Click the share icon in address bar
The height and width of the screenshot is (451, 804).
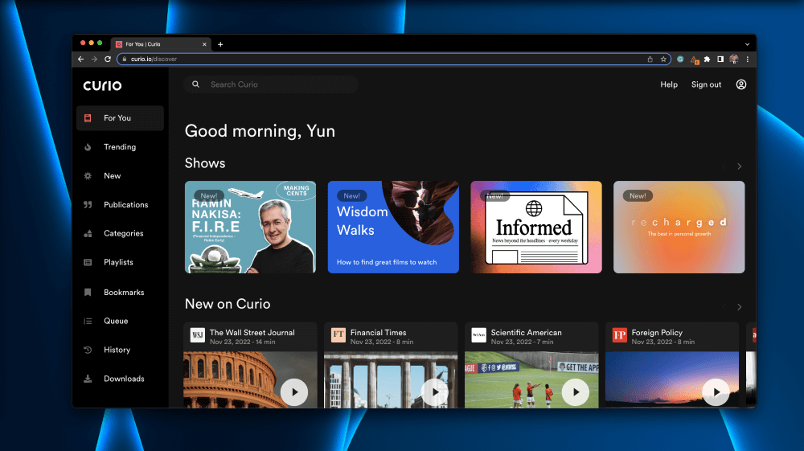(x=650, y=59)
